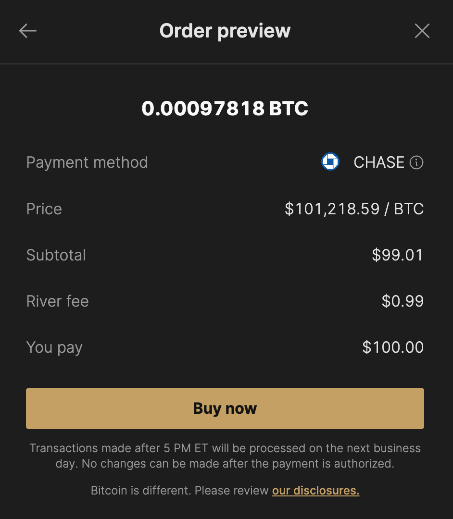
Task: Open the info icon beside CHASE
Action: click(416, 162)
